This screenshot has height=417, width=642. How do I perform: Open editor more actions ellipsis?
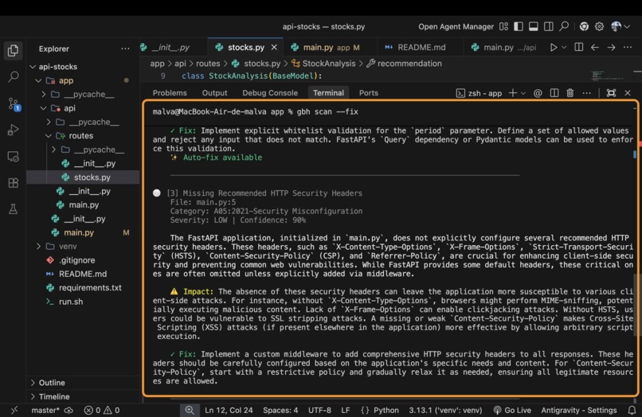628,48
